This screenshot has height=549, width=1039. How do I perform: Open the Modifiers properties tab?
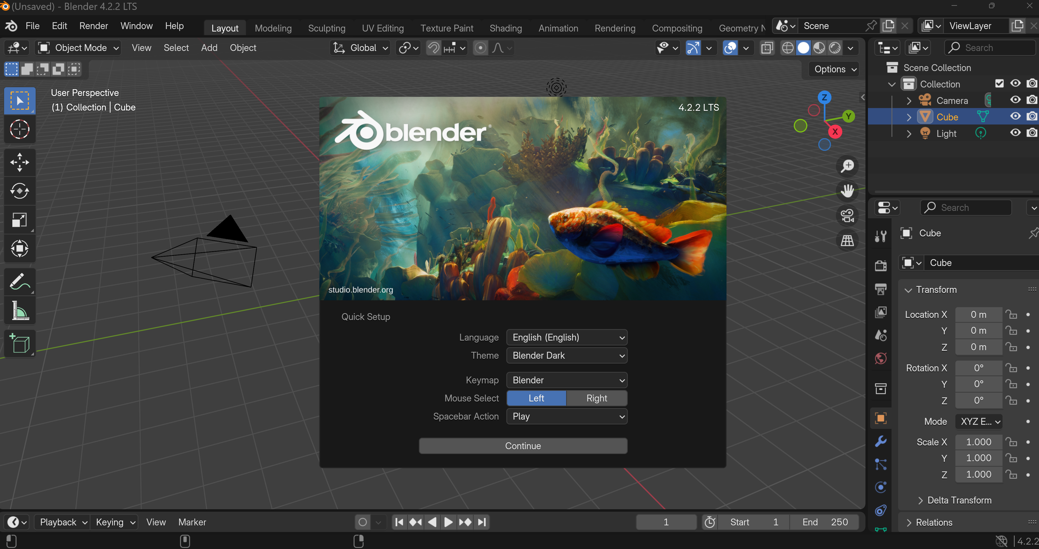(x=881, y=441)
